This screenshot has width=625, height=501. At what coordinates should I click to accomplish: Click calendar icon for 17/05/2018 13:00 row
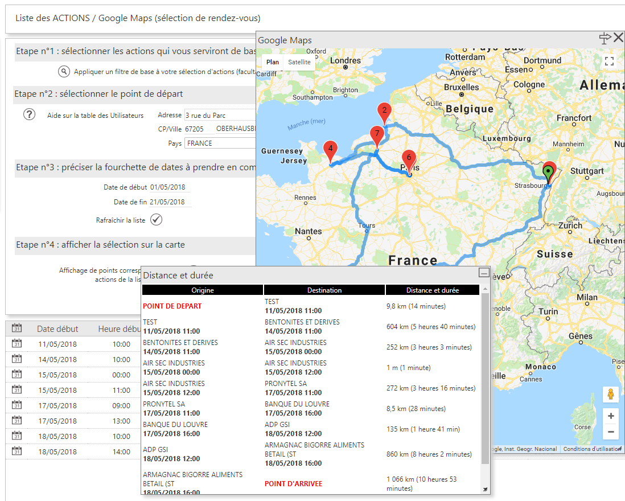click(17, 420)
